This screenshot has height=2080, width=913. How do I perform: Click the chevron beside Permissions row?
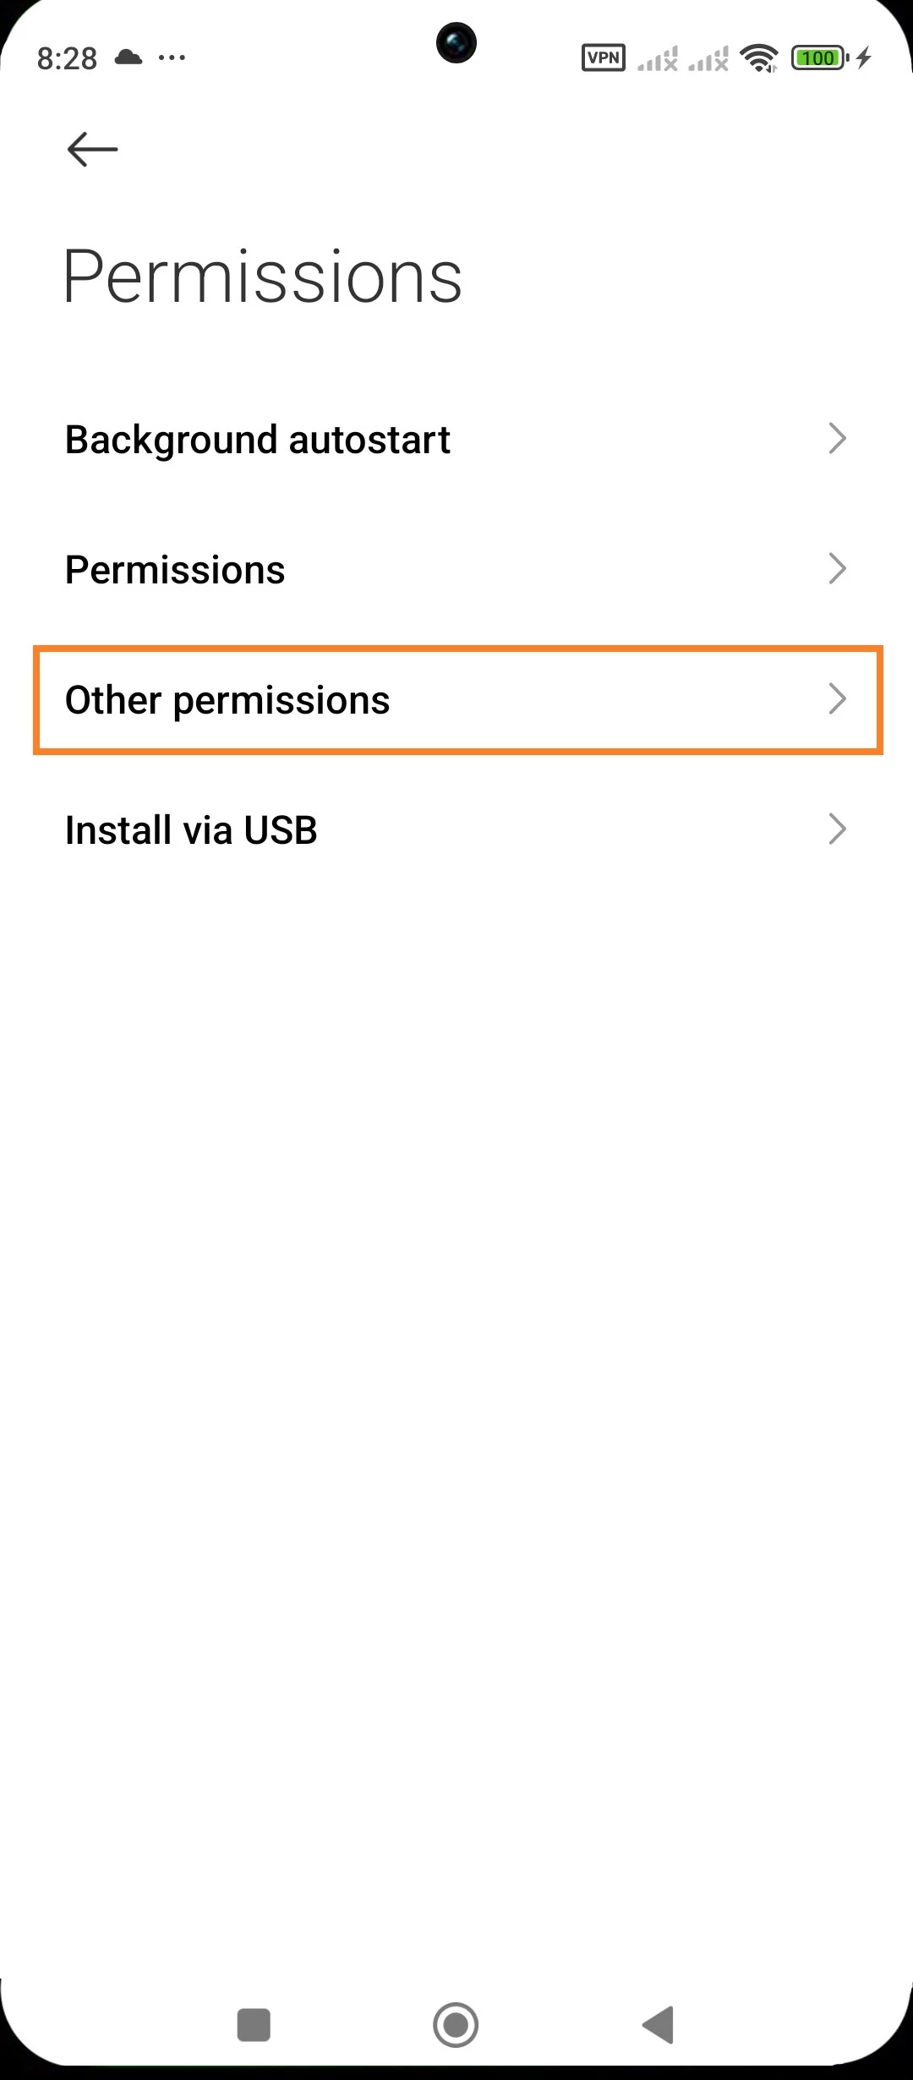837,569
